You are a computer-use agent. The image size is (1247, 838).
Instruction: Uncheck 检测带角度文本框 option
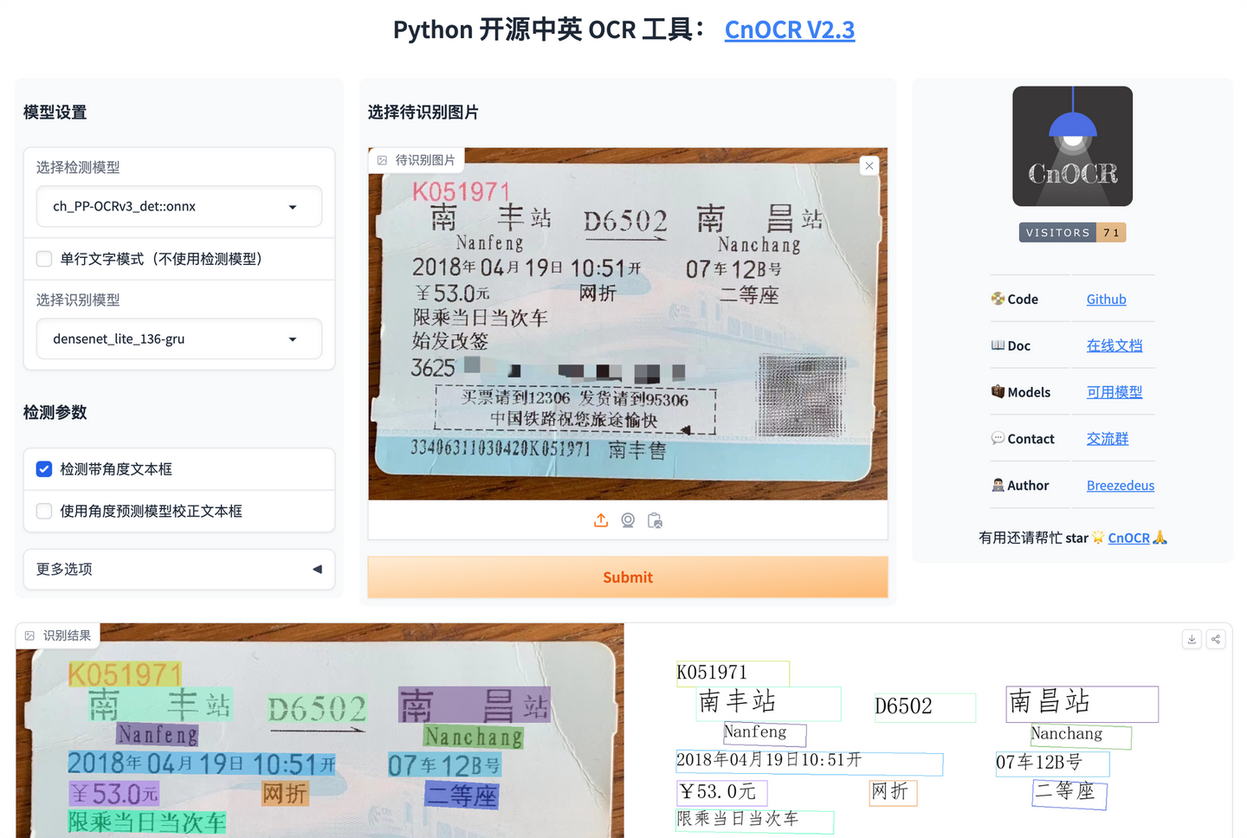tap(43, 468)
